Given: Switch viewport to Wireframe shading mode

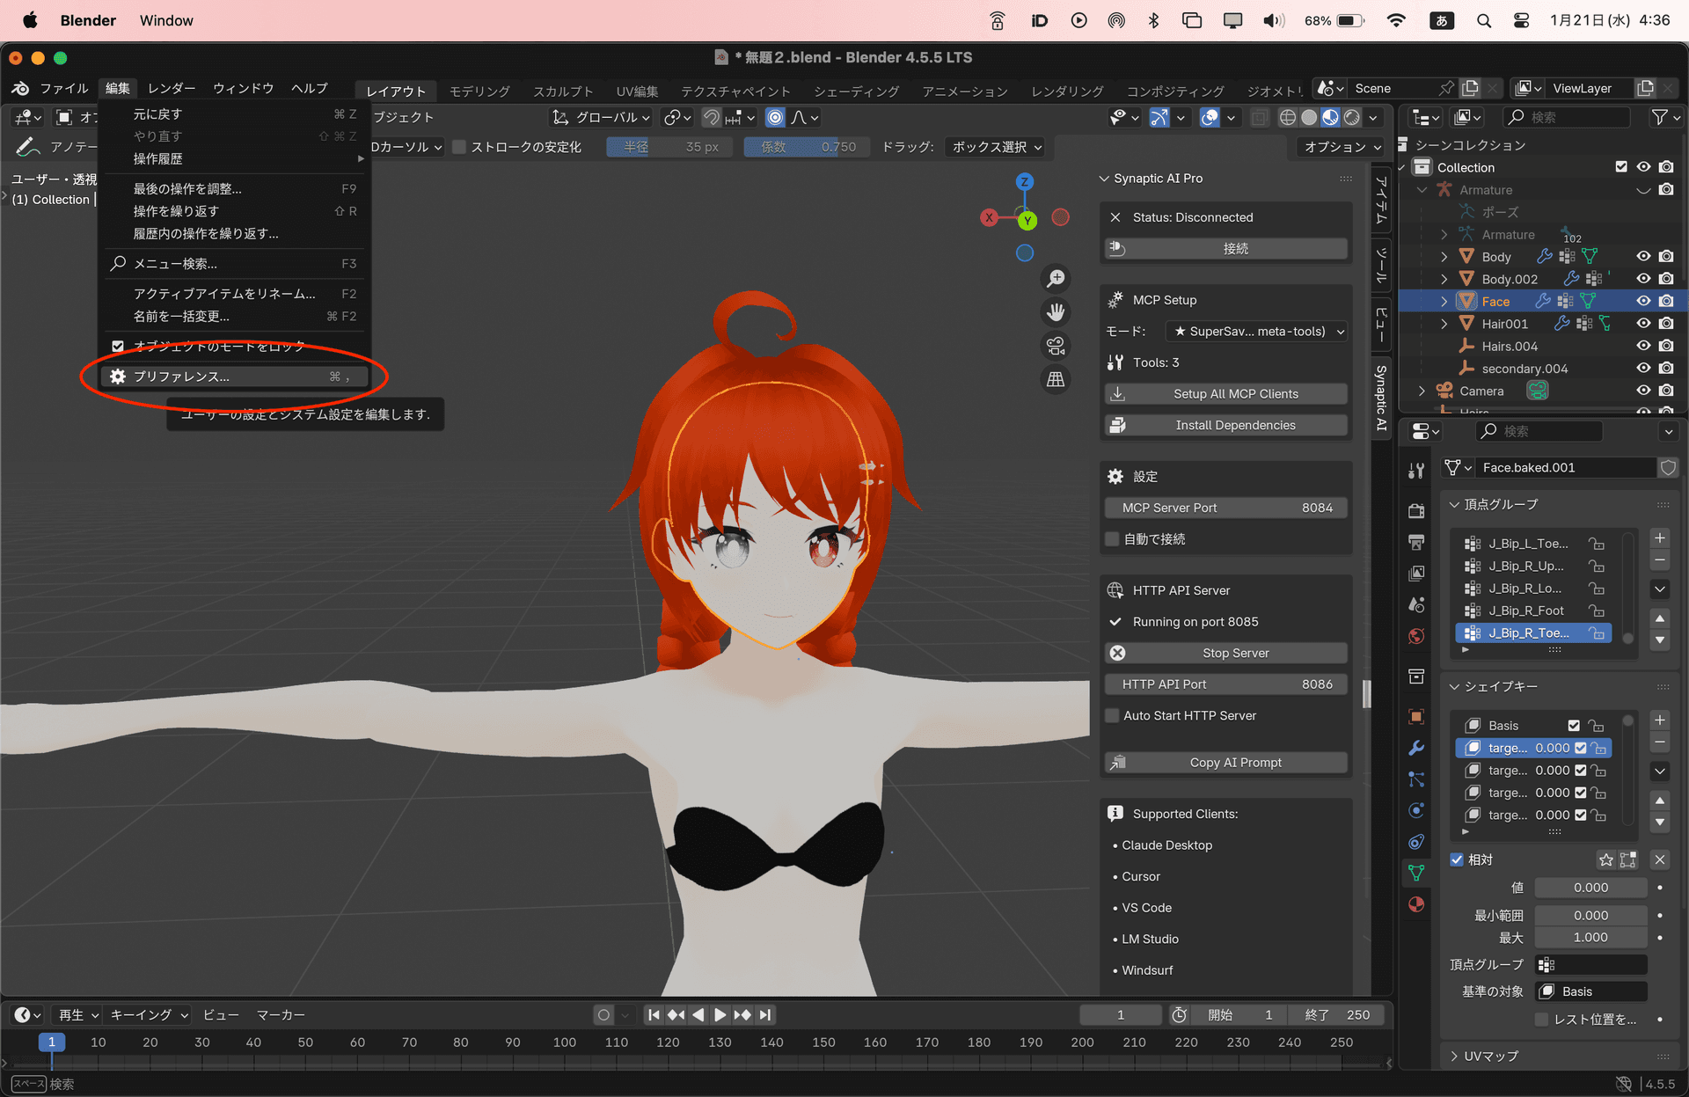Looking at the screenshot, I should point(1287,117).
